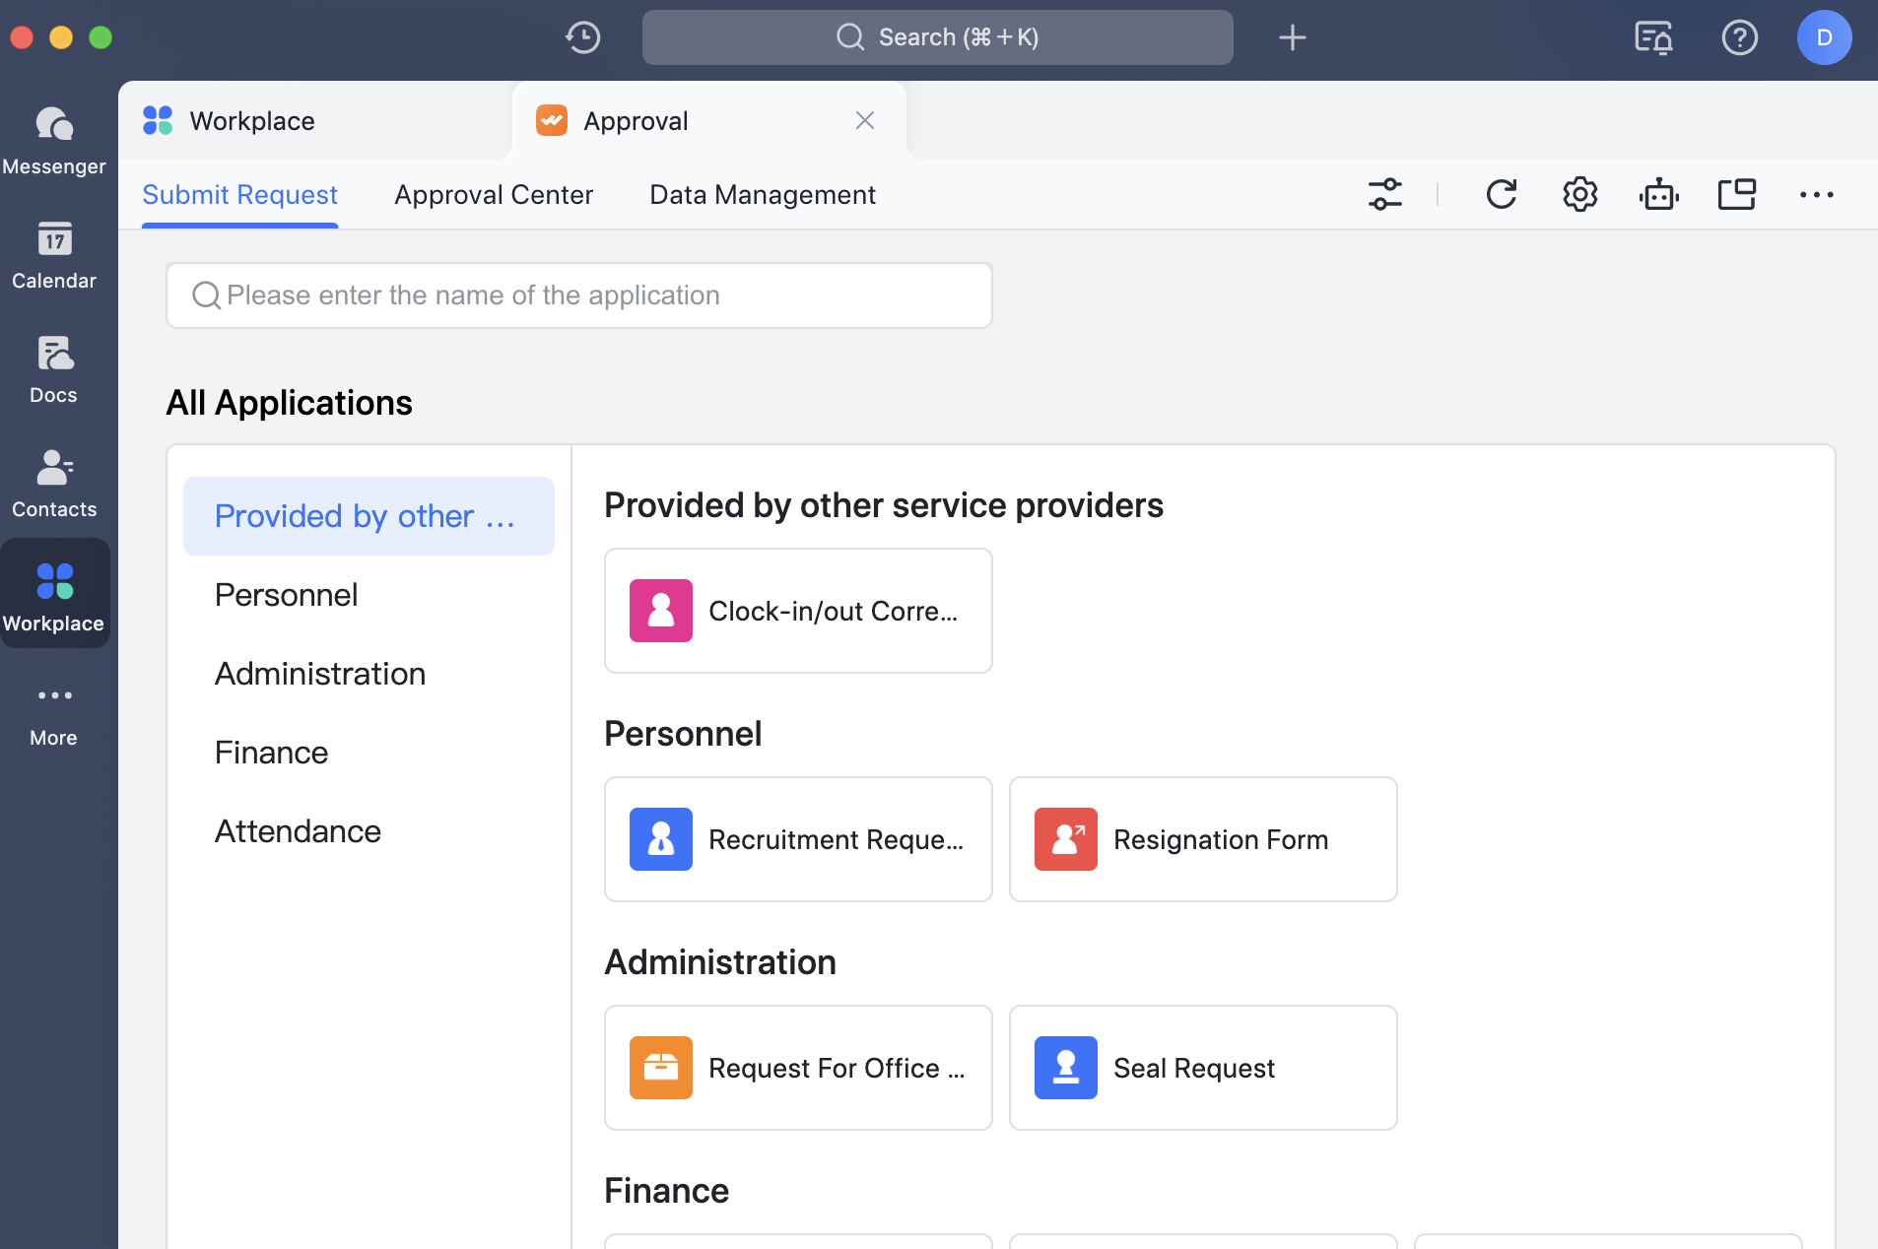Click the application name search field

(578, 296)
